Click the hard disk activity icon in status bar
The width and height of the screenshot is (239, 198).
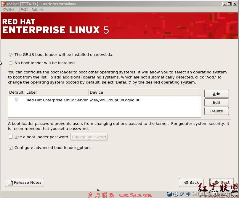coord(169,194)
